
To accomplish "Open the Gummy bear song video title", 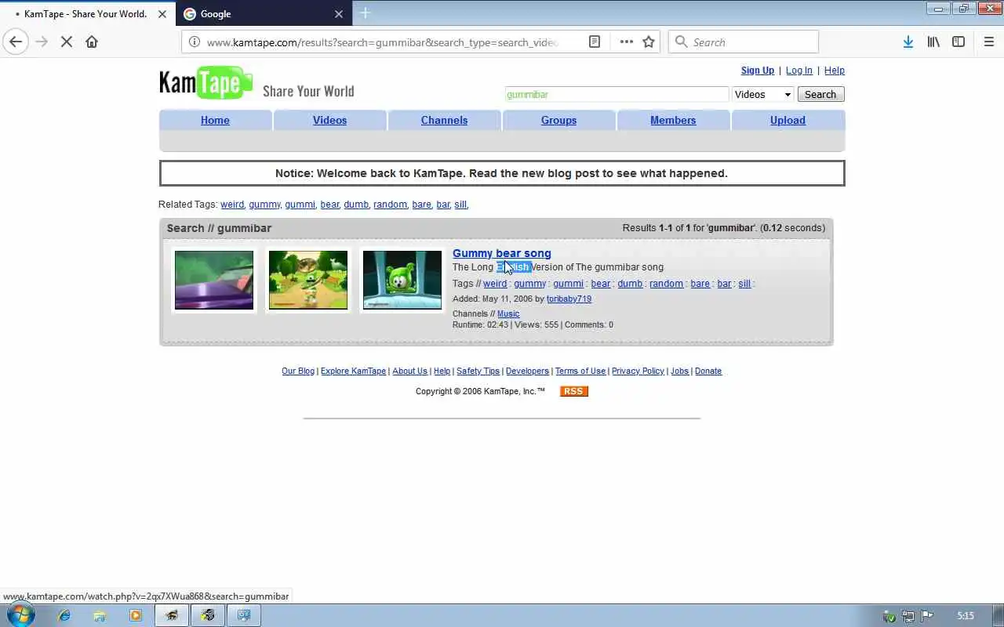I will [x=502, y=253].
